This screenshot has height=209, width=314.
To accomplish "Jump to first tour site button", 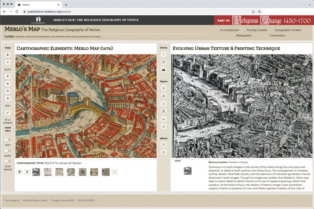I will click(20, 172).
